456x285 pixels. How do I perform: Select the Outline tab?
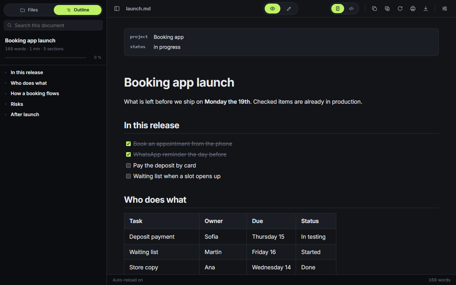78,10
